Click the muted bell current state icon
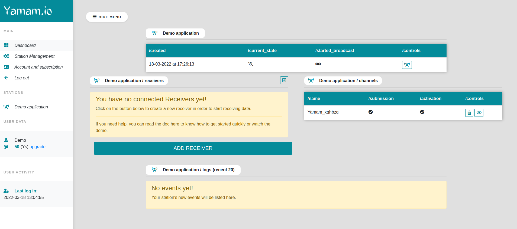 coord(251,64)
